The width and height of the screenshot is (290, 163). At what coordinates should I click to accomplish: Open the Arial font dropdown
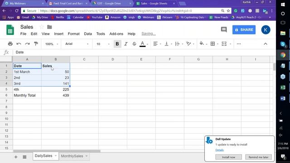click(x=77, y=44)
